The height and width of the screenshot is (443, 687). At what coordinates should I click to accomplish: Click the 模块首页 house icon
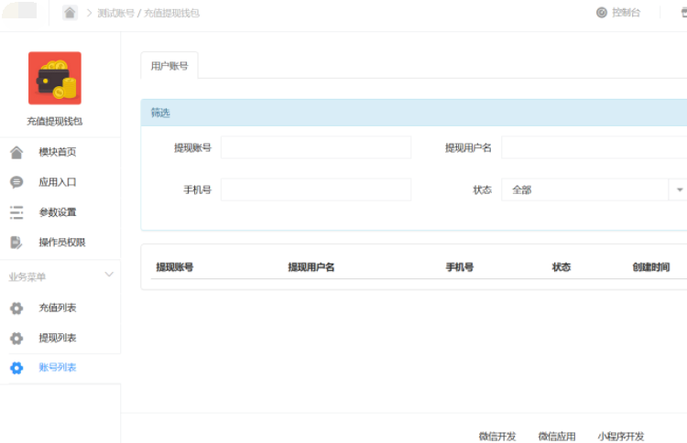[x=16, y=152]
